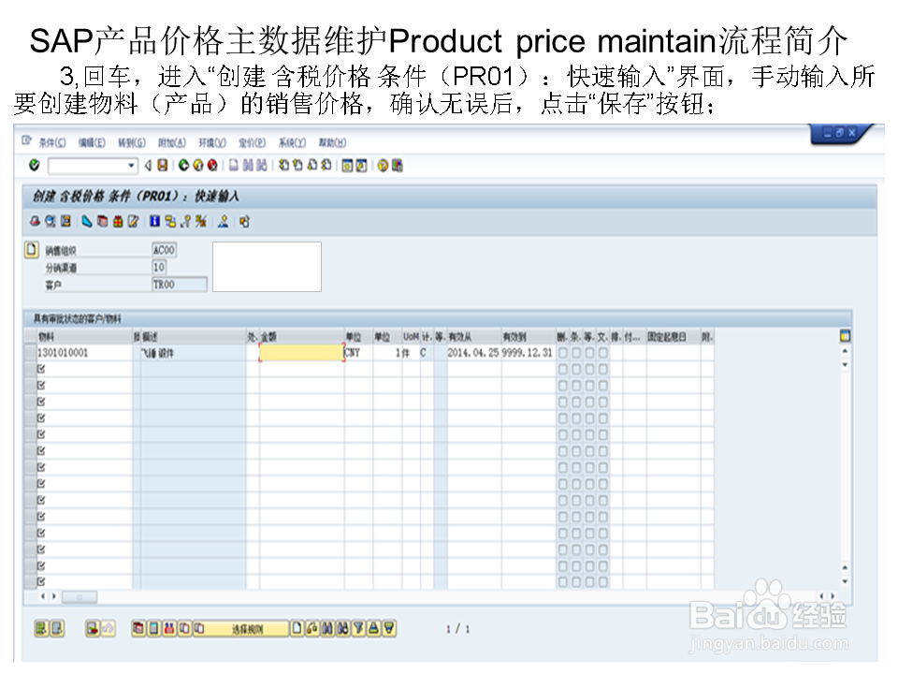Tick the 条 checkbox in the 1301010001 row
Image resolution: width=898 pixels, height=674 pixels.
point(576,353)
